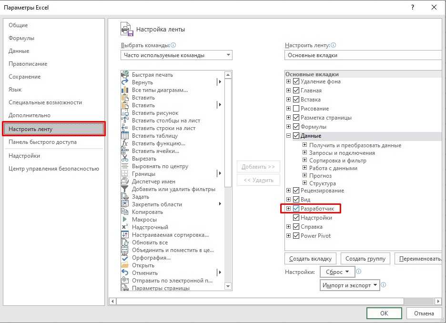Image resolution: width=446 pixels, height=323 pixels.
Task: Click the Вырезать scissors icon
Action: [x=125, y=159]
